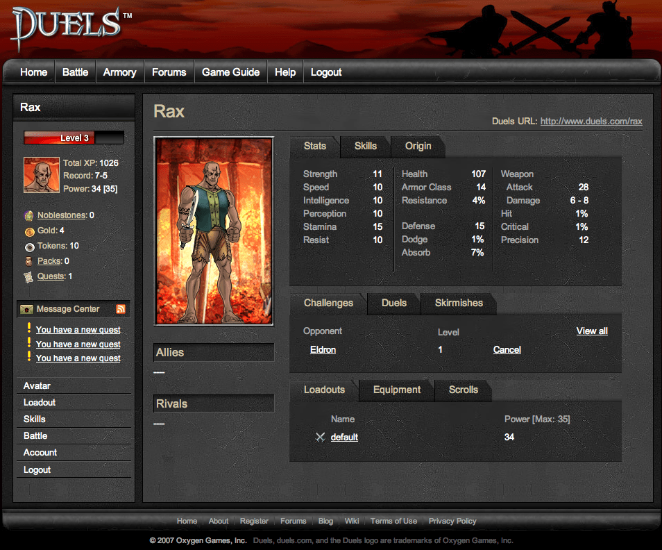This screenshot has width=662, height=550.
Task: Open the Privacy Policy footer link
Action: [x=452, y=522]
